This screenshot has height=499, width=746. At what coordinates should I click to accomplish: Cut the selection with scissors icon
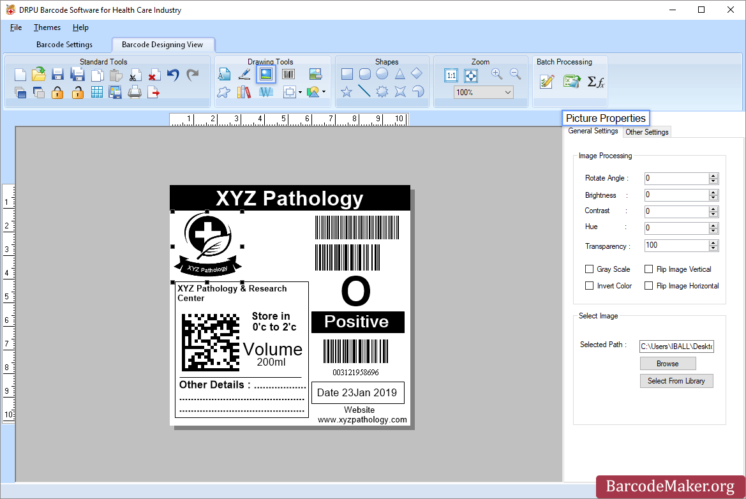tap(135, 75)
